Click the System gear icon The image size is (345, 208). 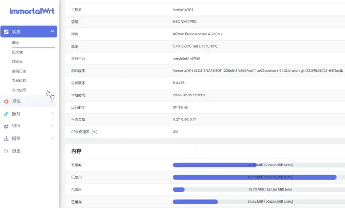point(6,101)
